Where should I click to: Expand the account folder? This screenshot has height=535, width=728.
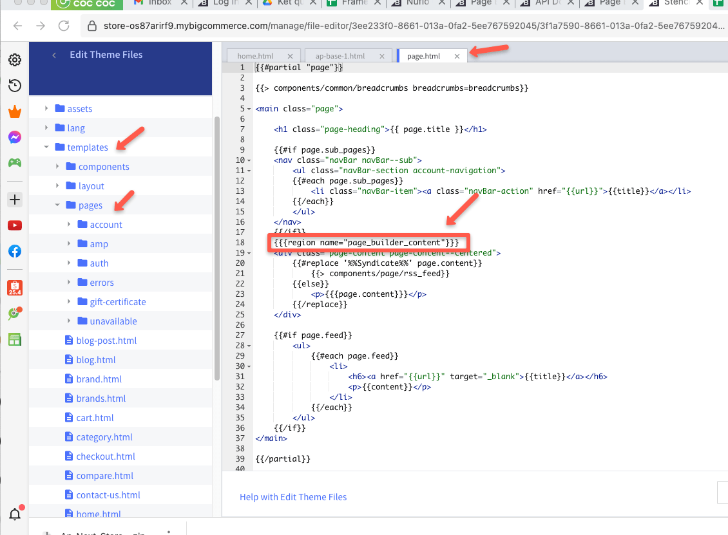tap(69, 224)
